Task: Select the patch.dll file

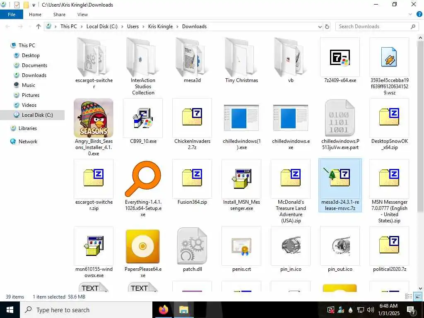Action: point(192,249)
